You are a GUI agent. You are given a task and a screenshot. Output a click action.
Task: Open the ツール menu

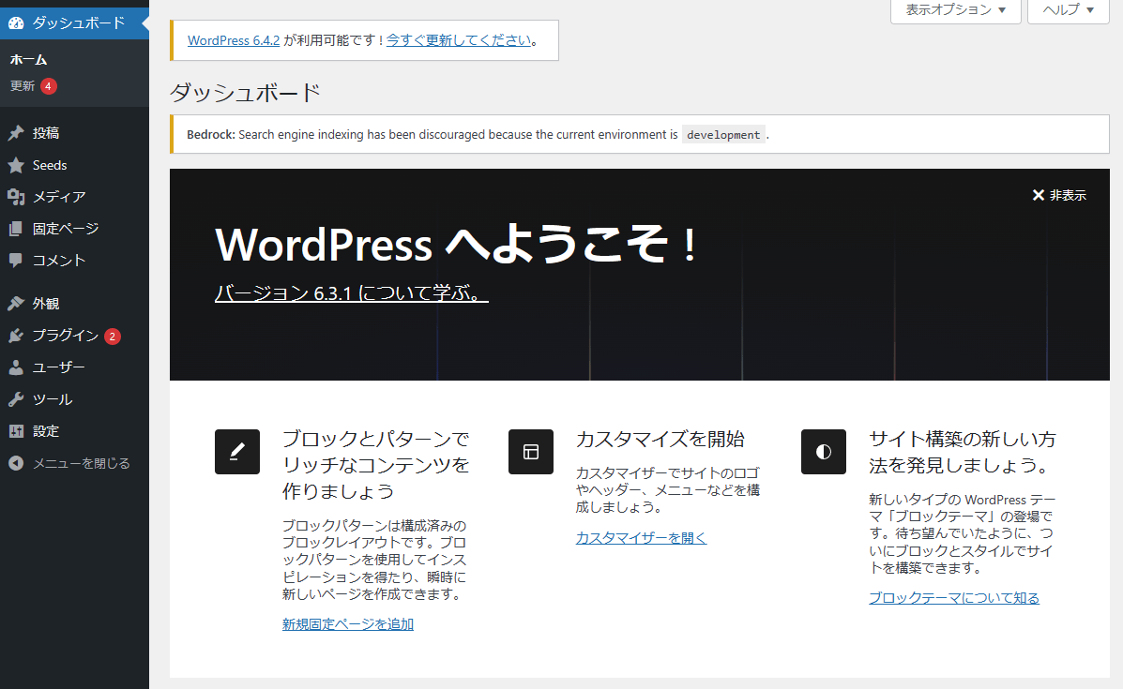pyautogui.click(x=74, y=399)
